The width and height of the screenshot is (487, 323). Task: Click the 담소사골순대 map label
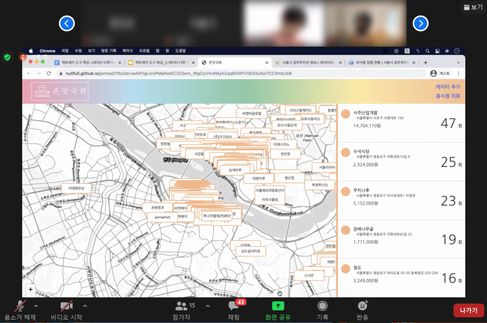[287, 125]
